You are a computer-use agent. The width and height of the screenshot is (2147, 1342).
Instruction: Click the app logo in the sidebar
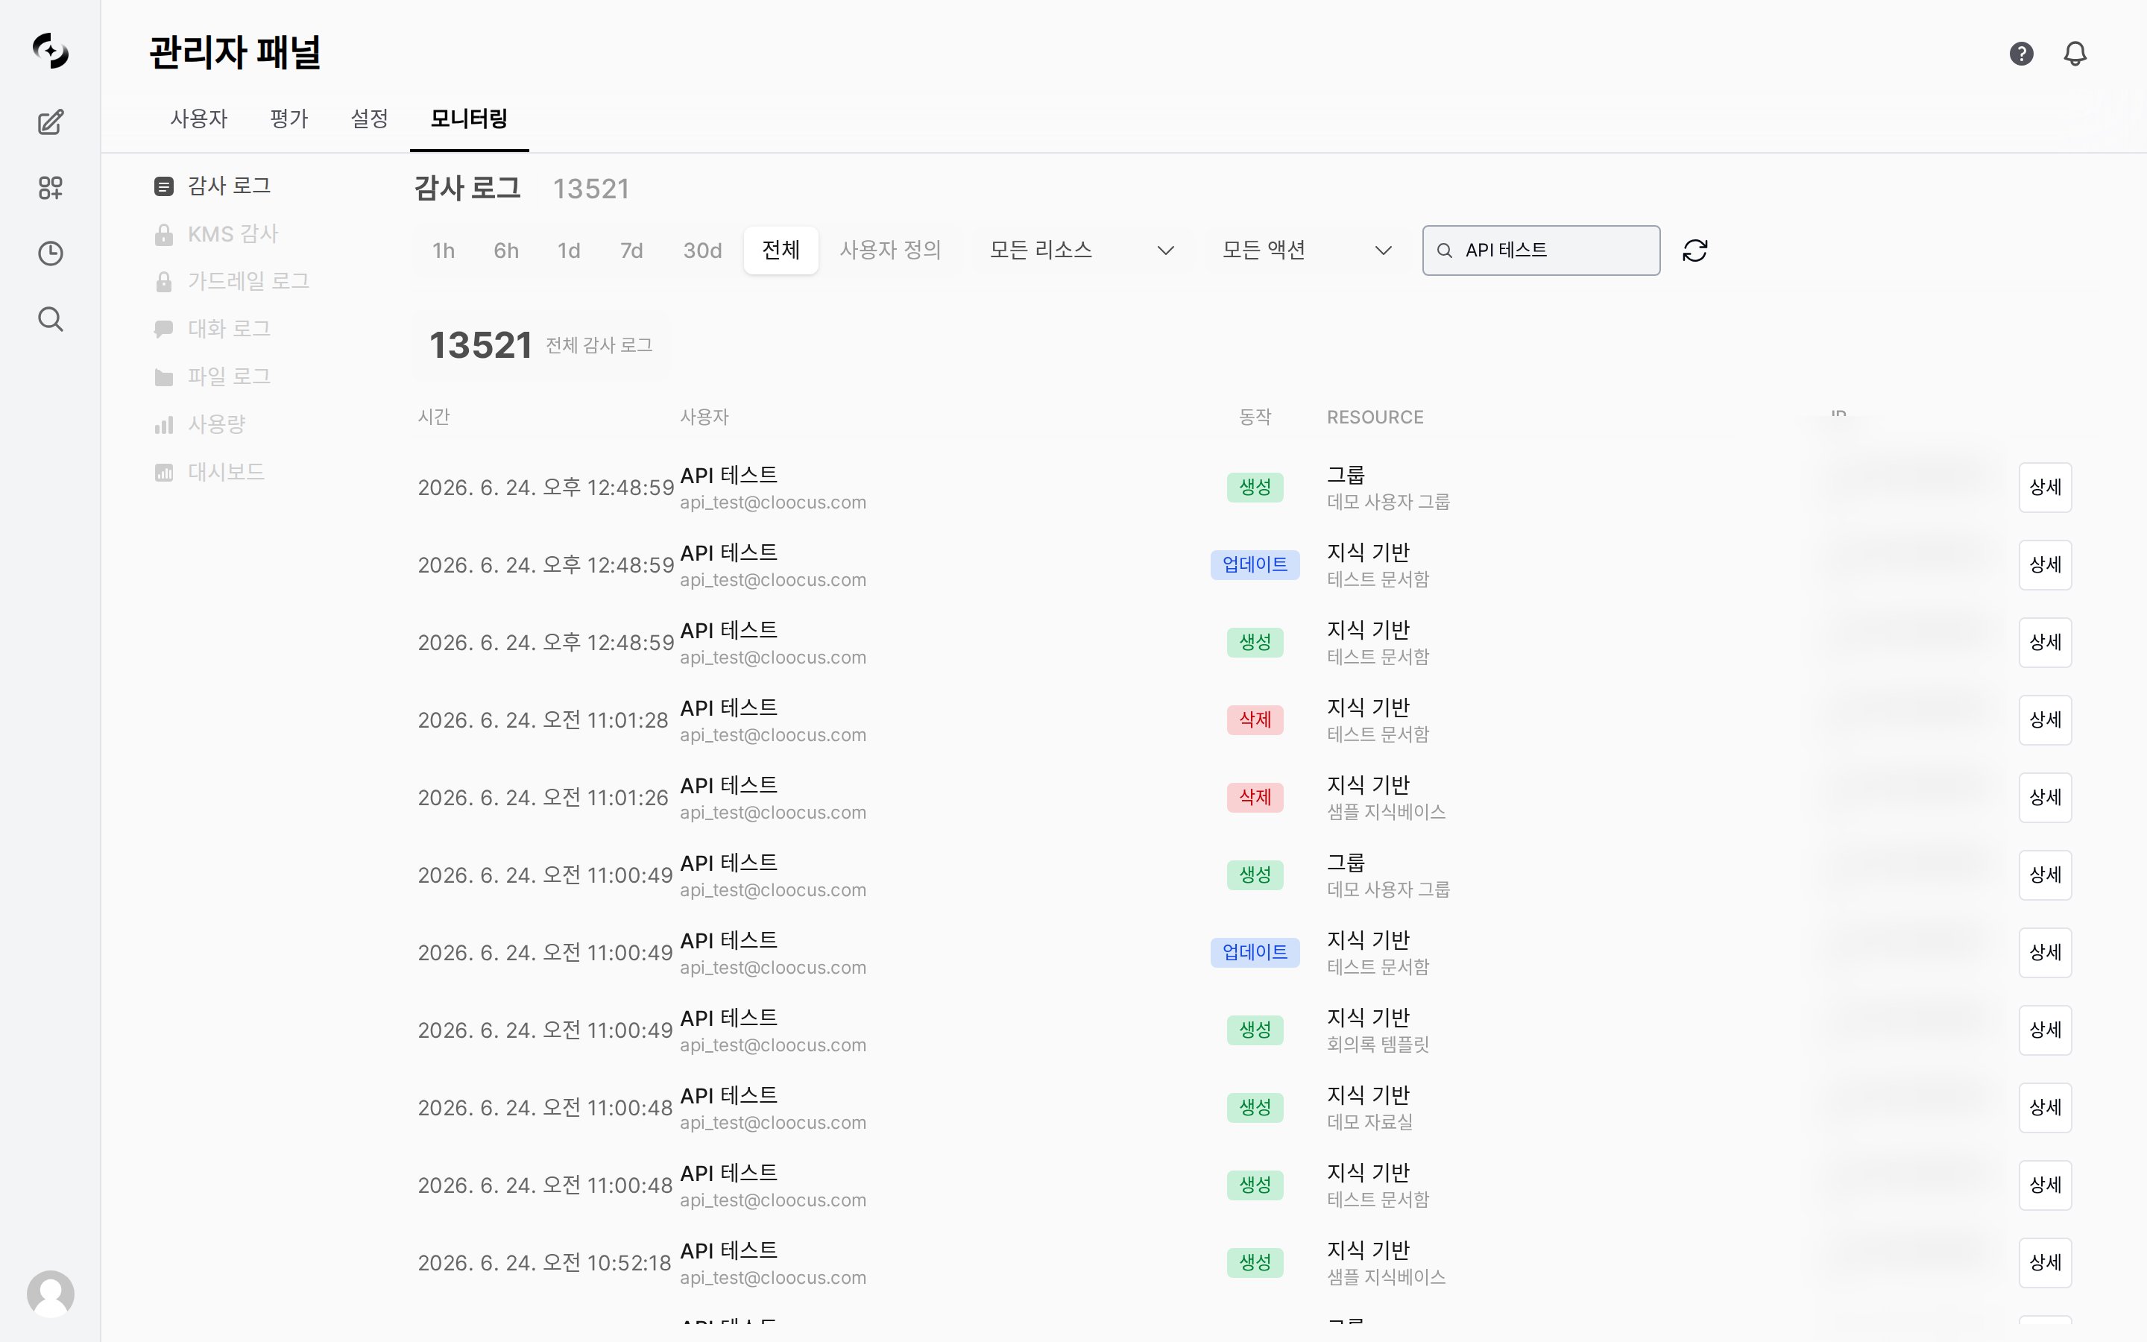tap(51, 51)
